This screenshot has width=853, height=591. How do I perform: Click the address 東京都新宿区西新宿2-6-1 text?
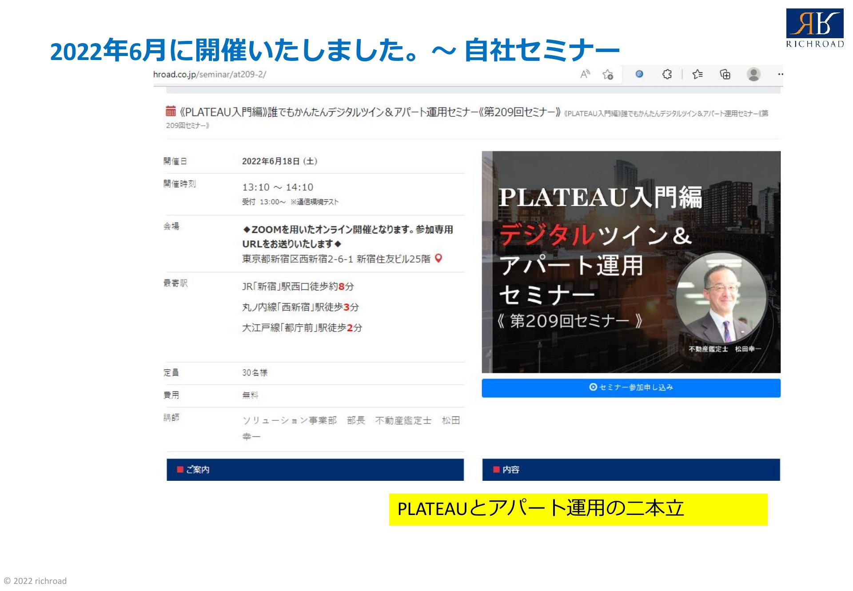pyautogui.click(x=336, y=259)
